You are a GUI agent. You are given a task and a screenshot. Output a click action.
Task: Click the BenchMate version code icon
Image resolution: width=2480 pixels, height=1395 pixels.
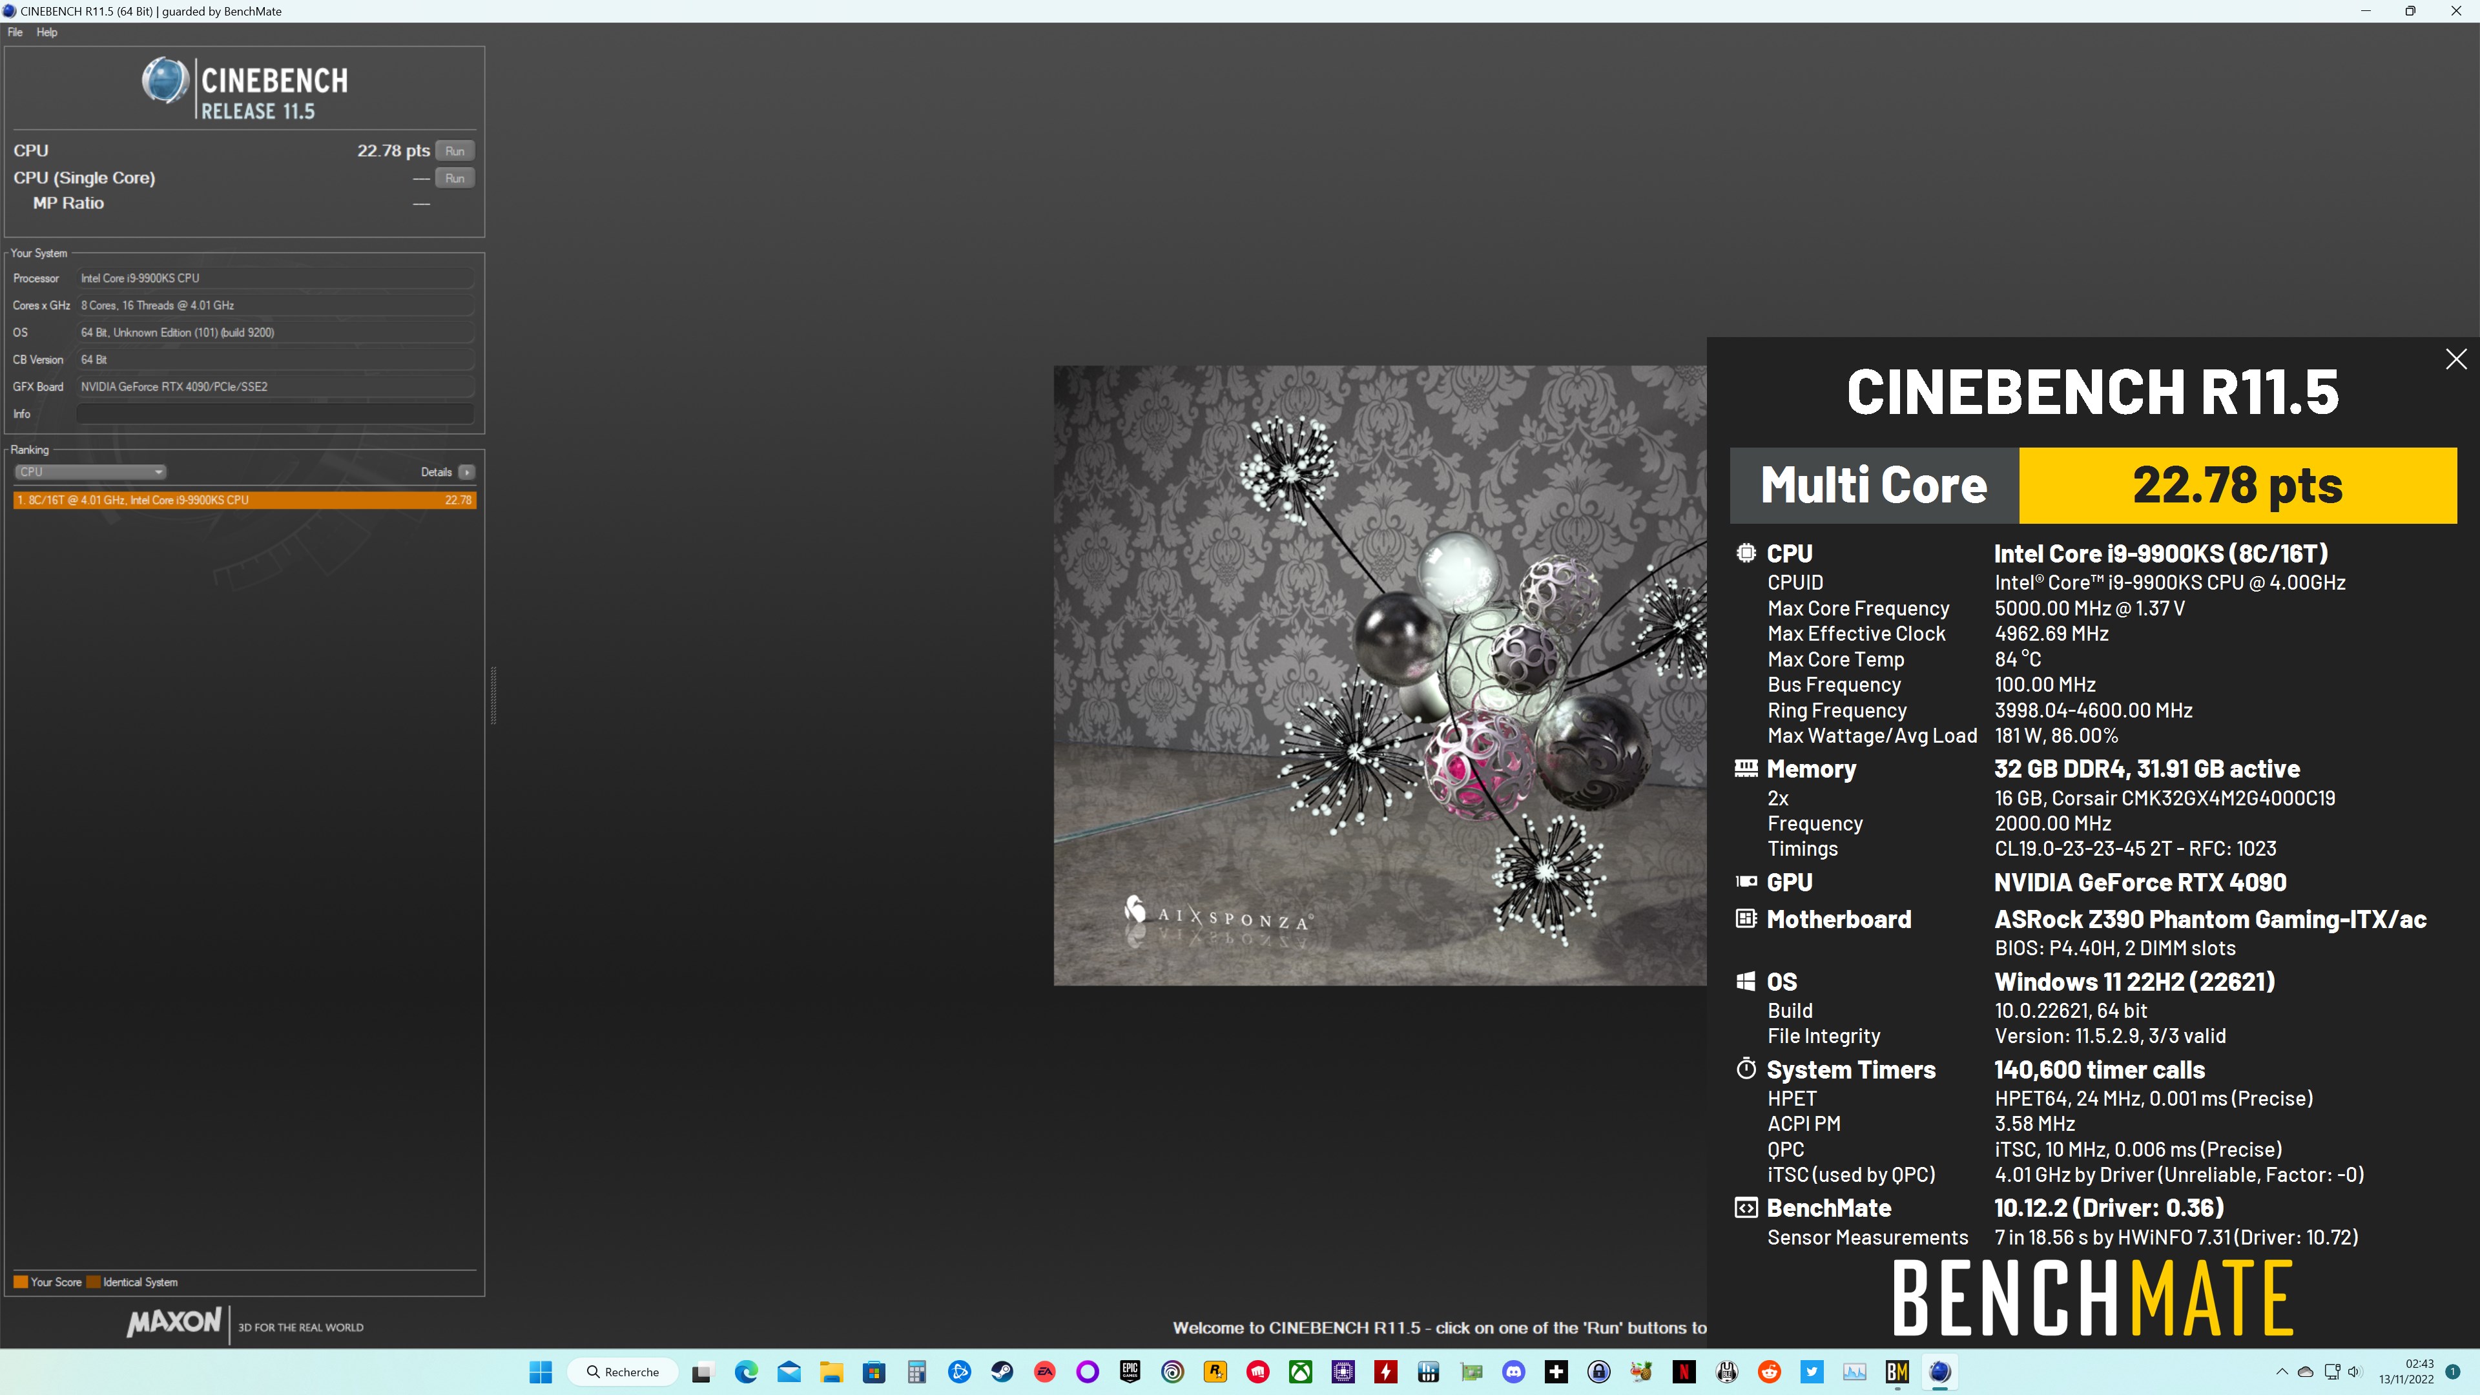coord(1746,1207)
